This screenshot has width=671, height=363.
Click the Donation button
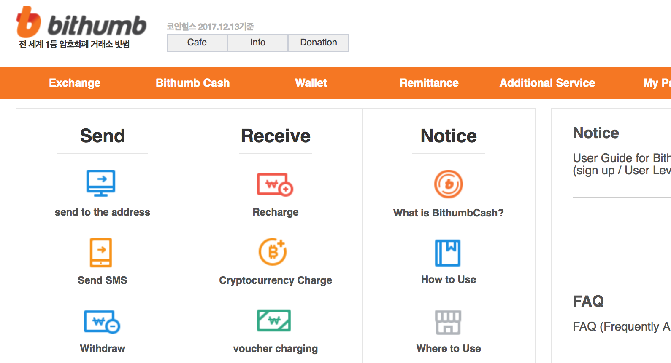click(x=319, y=43)
